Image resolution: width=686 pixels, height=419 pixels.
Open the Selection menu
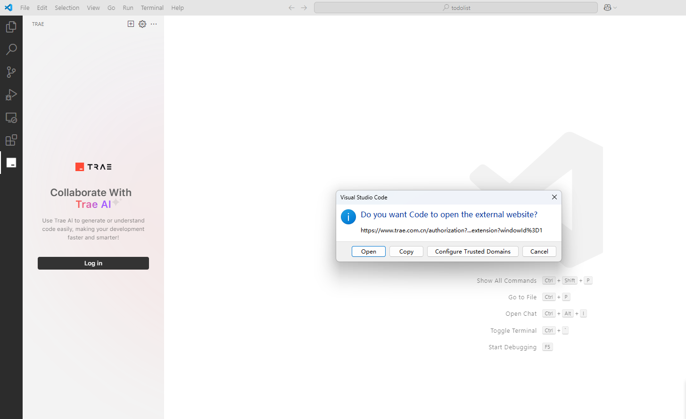point(67,8)
